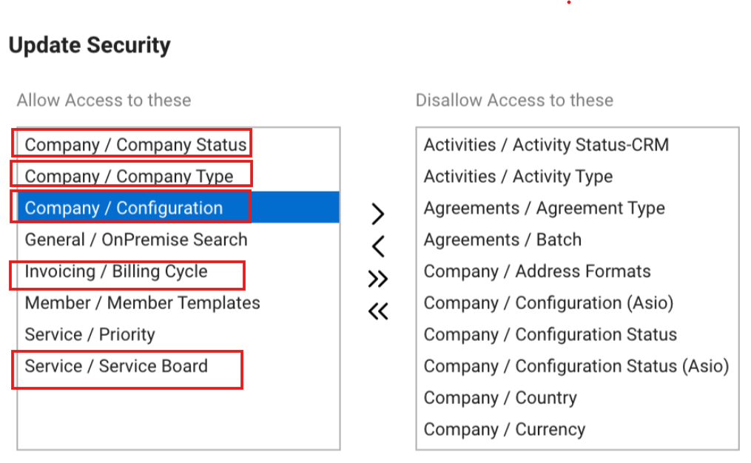Click the double left arrow to allow all

(x=378, y=311)
